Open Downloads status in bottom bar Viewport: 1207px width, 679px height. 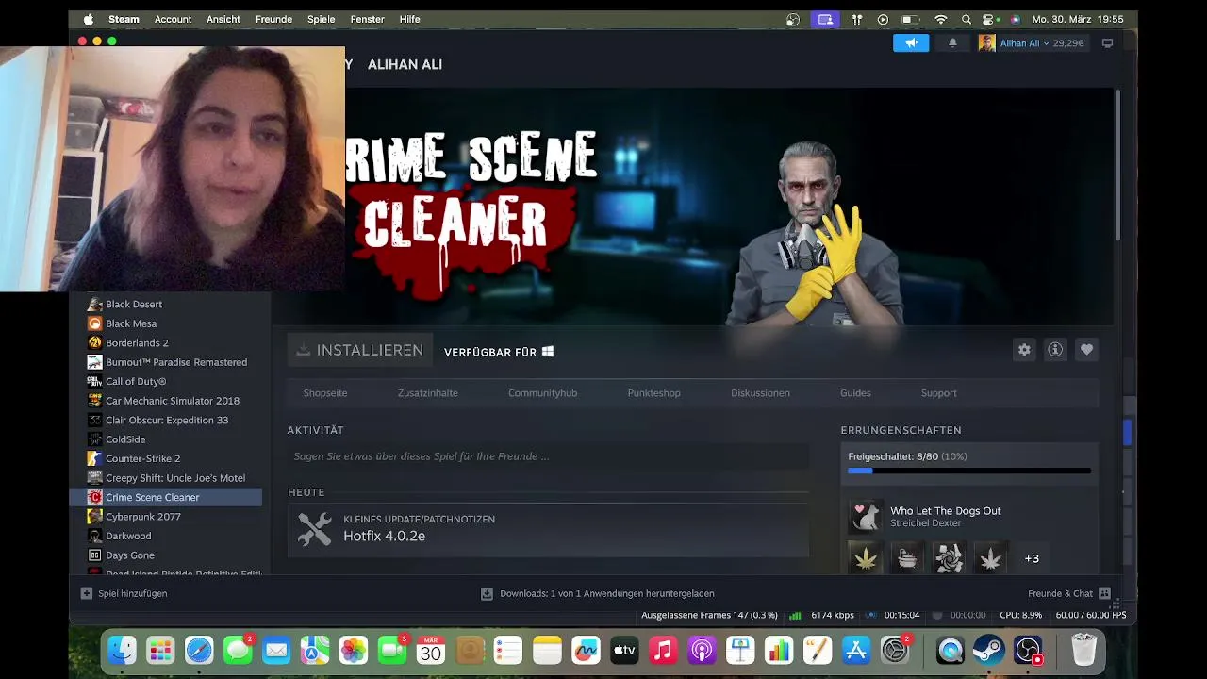pyautogui.click(x=598, y=593)
